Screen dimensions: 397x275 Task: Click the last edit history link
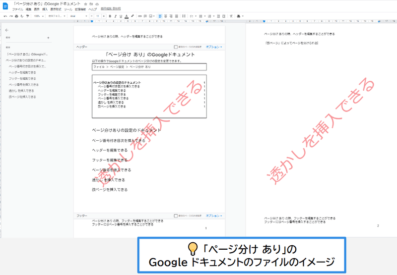[x=111, y=9]
